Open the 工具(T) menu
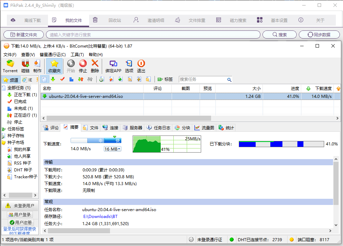This screenshot has width=343, height=246. 77,55
